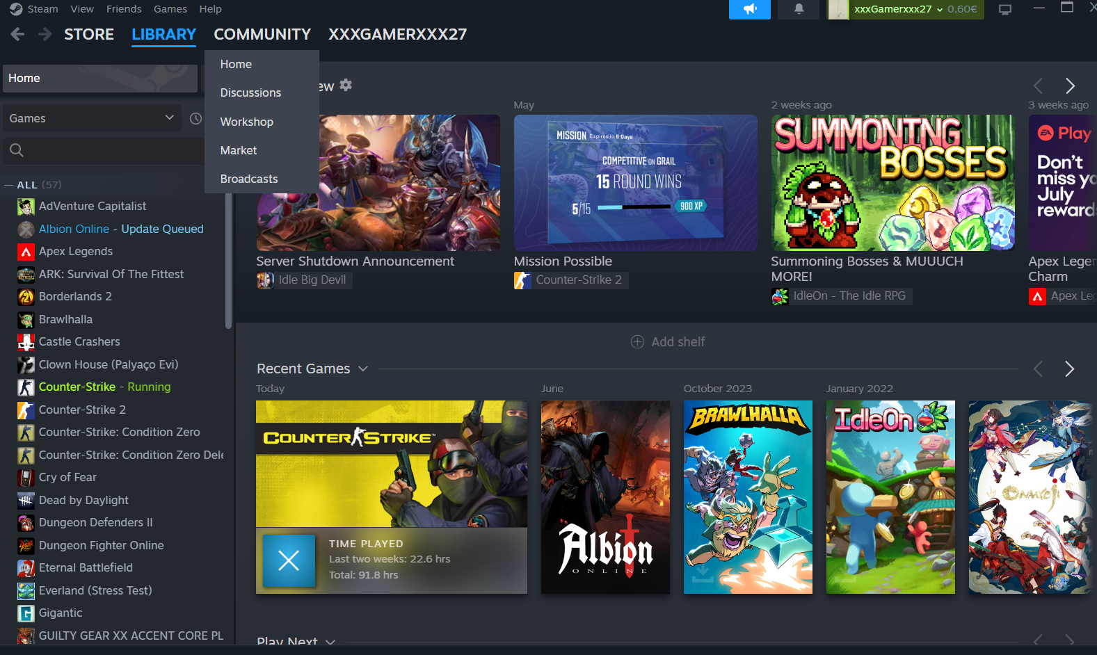Image resolution: width=1097 pixels, height=655 pixels.
Task: Stop Counter-Strike with the blue X button
Action: click(x=289, y=560)
